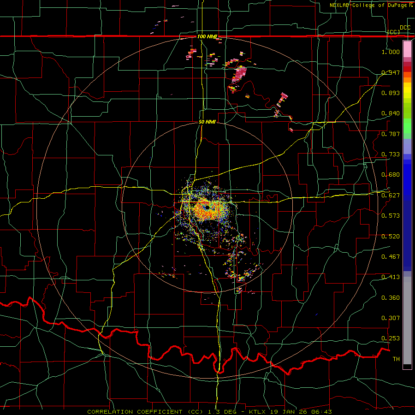415x415 pixels.
Task: Click the 0.307 legend value
Action: point(391,318)
